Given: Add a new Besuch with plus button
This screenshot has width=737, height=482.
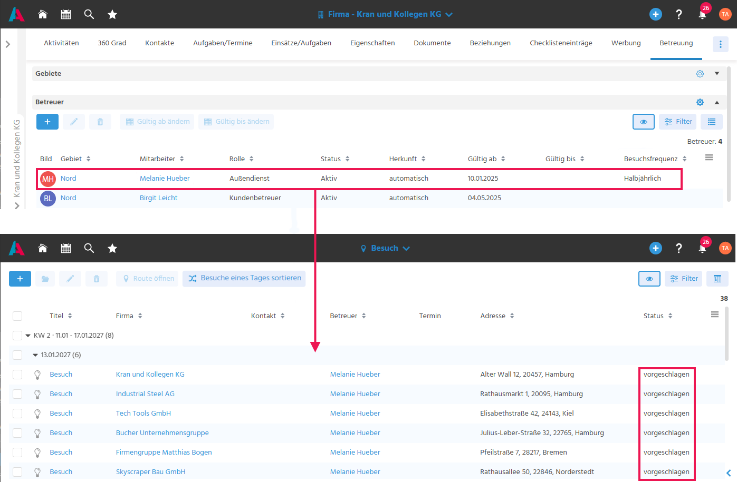Looking at the screenshot, I should (20, 279).
